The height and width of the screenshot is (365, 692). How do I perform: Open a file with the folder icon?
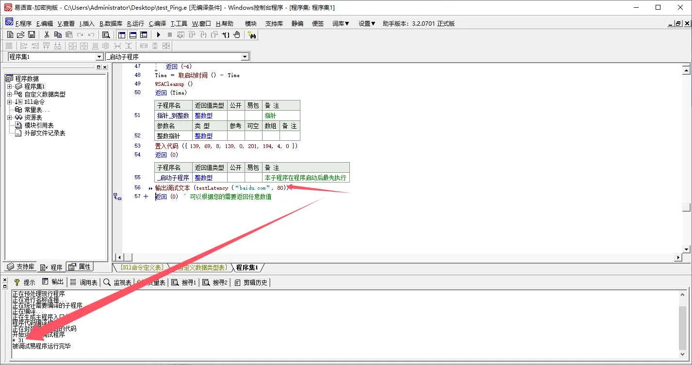pos(20,34)
